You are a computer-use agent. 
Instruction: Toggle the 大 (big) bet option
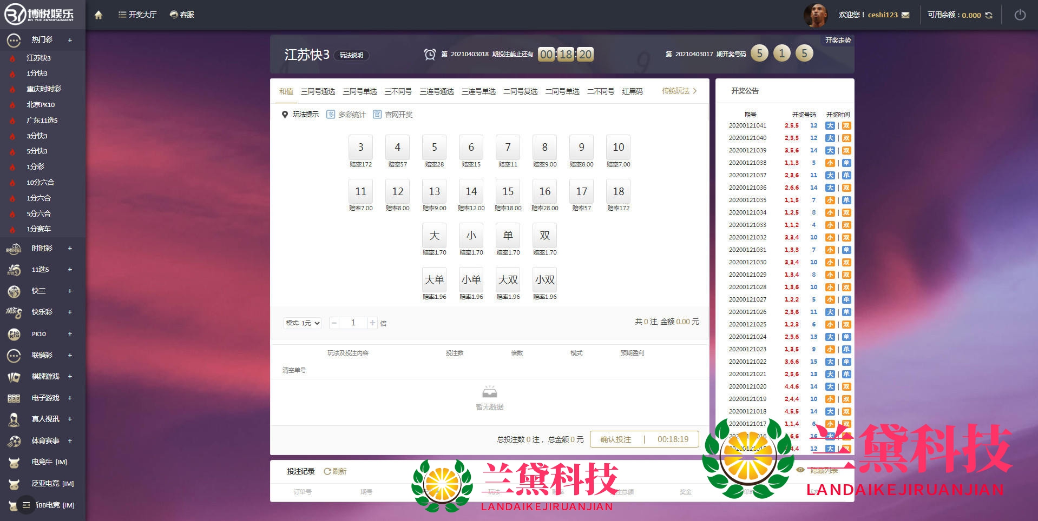(x=434, y=236)
